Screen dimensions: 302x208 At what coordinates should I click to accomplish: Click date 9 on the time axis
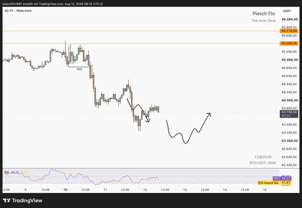coord(25,190)
